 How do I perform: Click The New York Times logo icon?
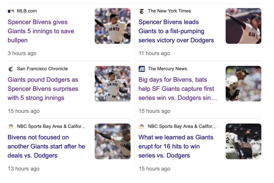tap(142, 11)
